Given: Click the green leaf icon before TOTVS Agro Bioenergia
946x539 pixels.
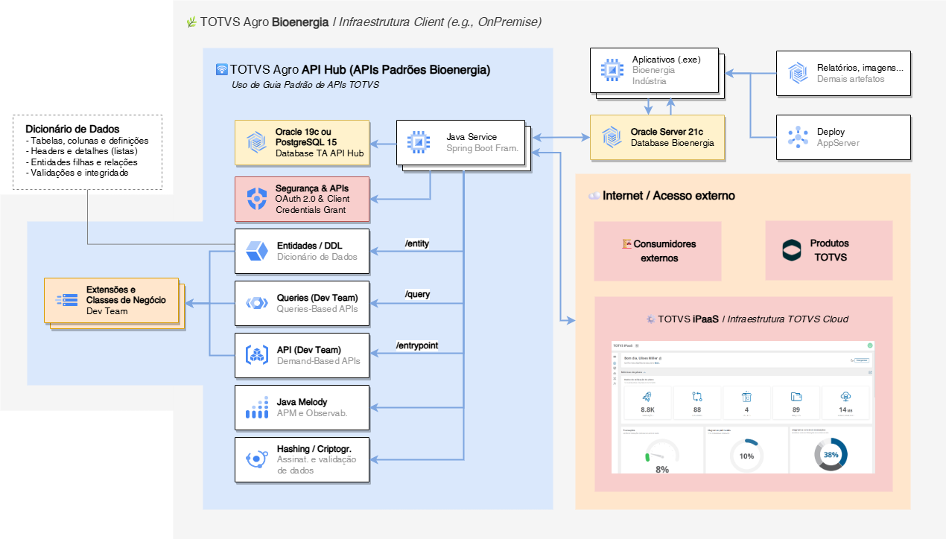Looking at the screenshot, I should point(191,22).
